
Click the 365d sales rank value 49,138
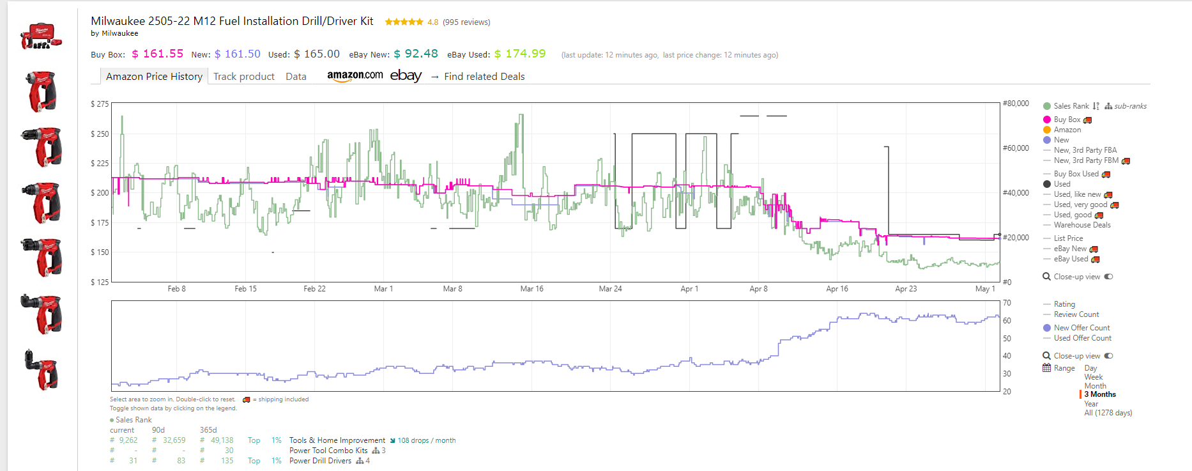click(222, 440)
